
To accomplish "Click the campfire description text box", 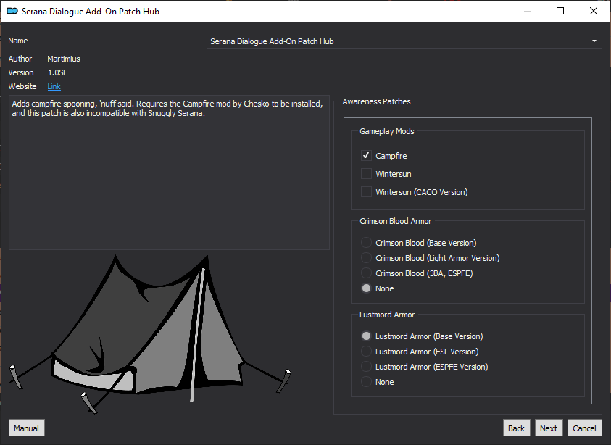I will tap(169, 172).
